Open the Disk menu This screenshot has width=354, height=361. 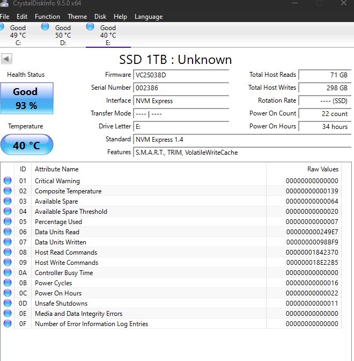pyautogui.click(x=100, y=17)
